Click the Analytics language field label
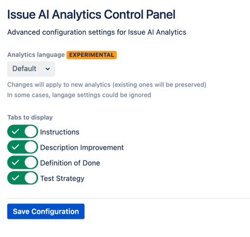Screen dimensions: 250x237 [x=36, y=55]
